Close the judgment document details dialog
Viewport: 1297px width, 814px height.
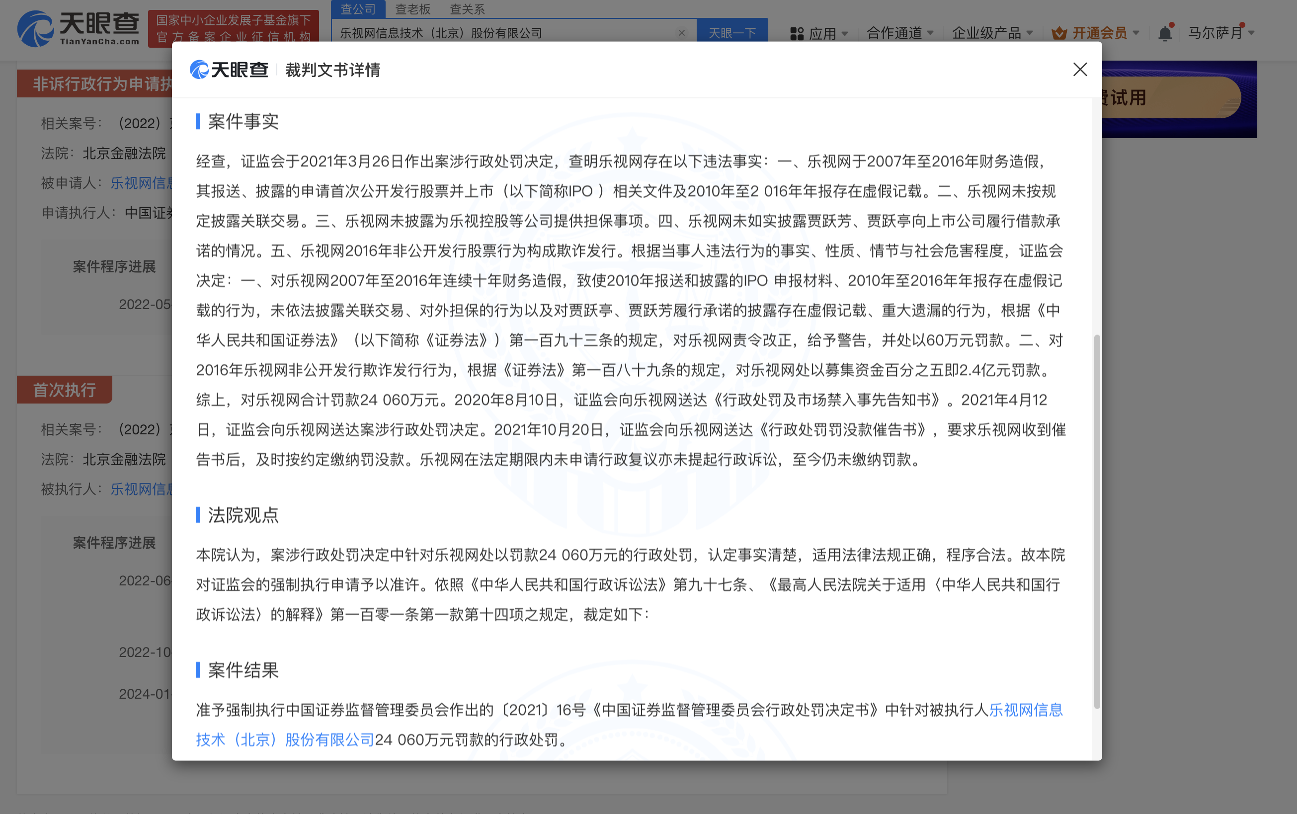click(x=1079, y=70)
